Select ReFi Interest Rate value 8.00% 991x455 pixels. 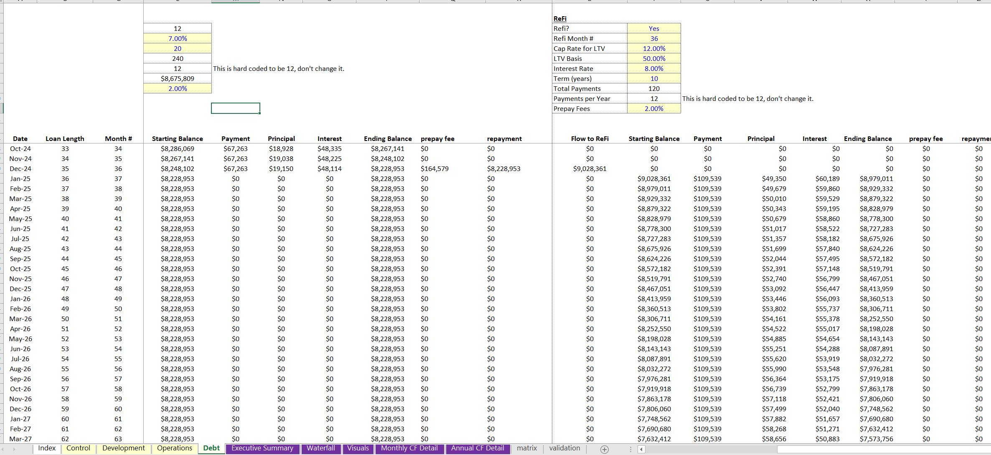(654, 68)
